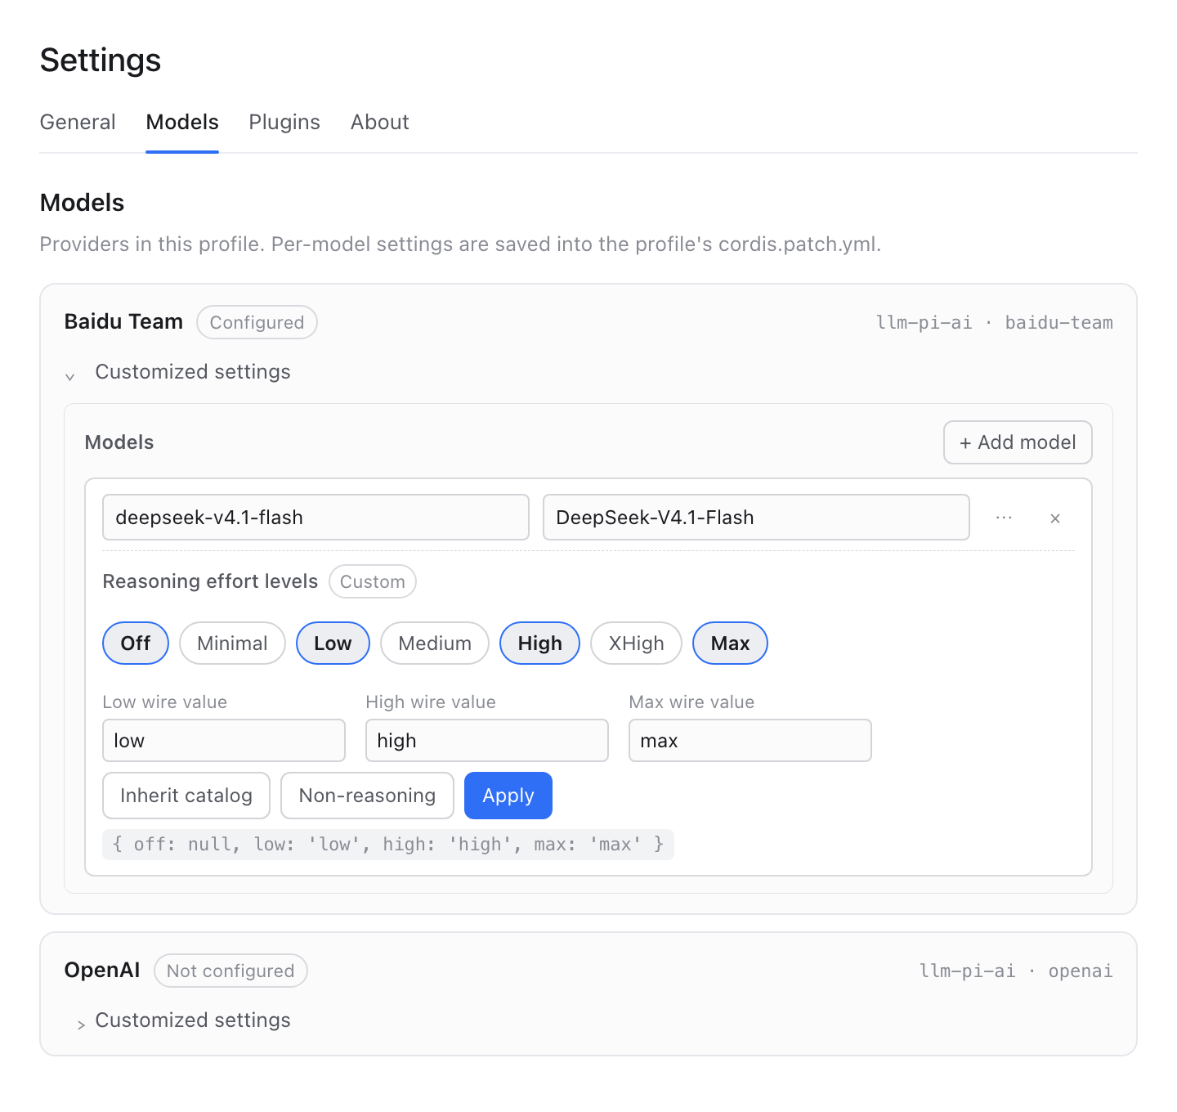Remove the deepseek-v4.1-flash model row
The width and height of the screenshot is (1177, 1112).
[x=1055, y=518]
